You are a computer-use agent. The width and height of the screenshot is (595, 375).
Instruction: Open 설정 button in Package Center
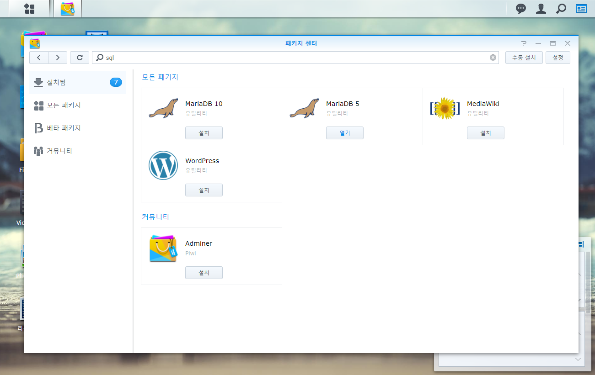pyautogui.click(x=558, y=58)
